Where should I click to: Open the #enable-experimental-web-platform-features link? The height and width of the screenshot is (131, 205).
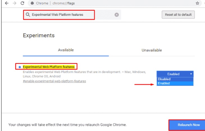[x=54, y=81]
